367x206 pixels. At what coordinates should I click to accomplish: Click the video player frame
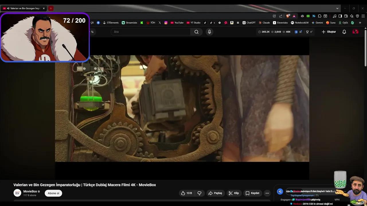[x=182, y=108]
